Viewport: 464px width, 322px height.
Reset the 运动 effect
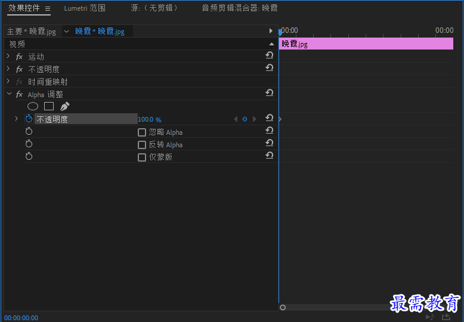(270, 55)
